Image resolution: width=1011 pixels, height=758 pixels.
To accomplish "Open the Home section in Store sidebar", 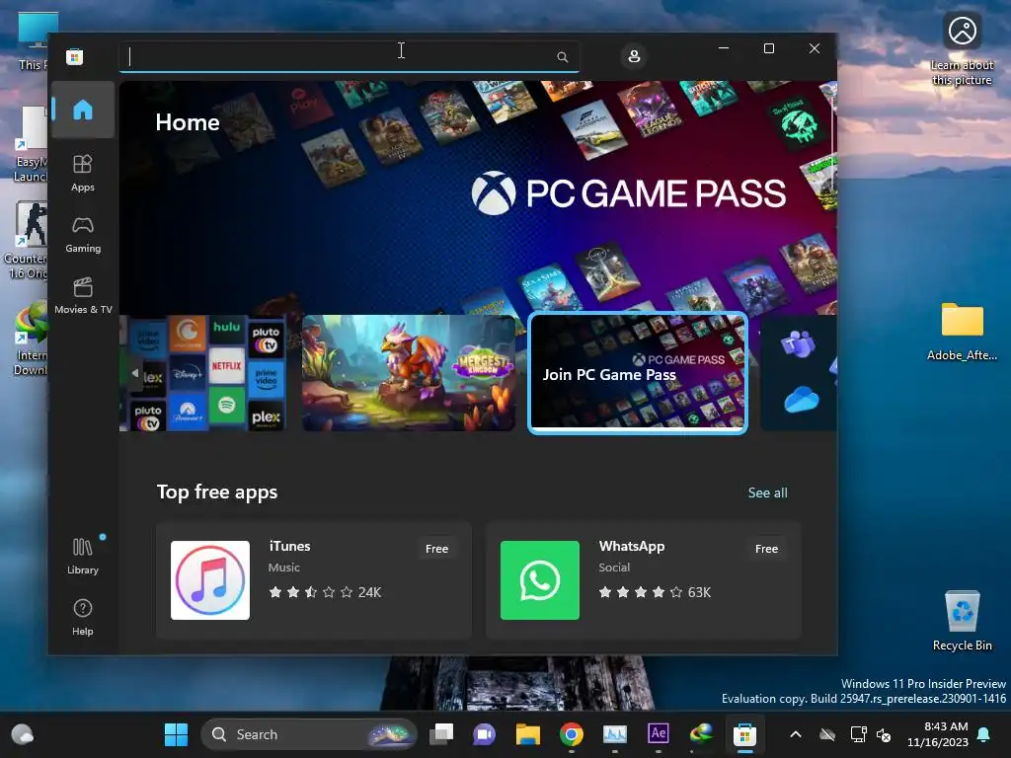I will pyautogui.click(x=83, y=110).
